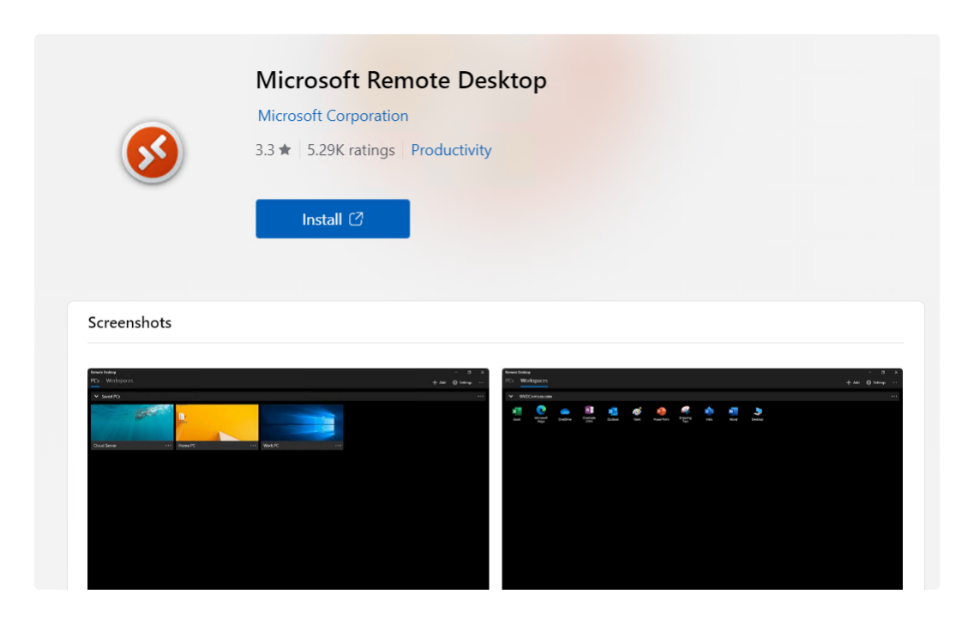Click the Microsoft Edge icon in the workspace
974x624 pixels.
[541, 411]
